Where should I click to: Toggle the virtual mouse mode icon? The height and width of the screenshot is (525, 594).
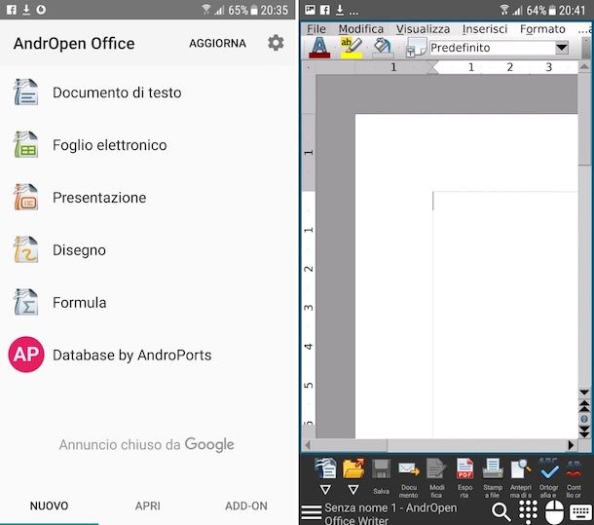point(554,512)
